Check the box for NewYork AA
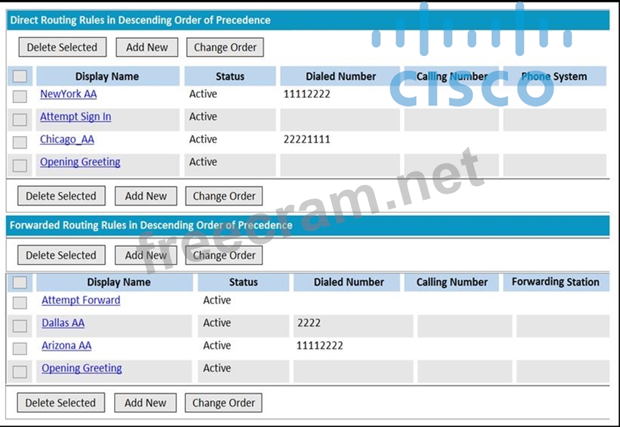Image resolution: width=620 pixels, height=427 pixels. (x=20, y=97)
